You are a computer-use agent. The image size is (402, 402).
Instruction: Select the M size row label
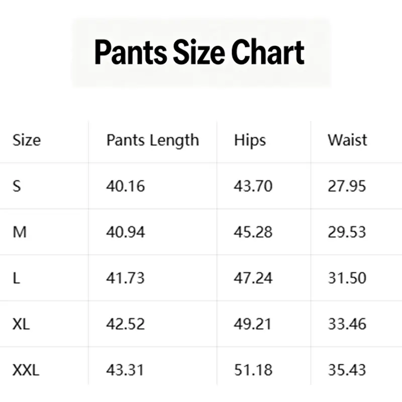[20, 232]
